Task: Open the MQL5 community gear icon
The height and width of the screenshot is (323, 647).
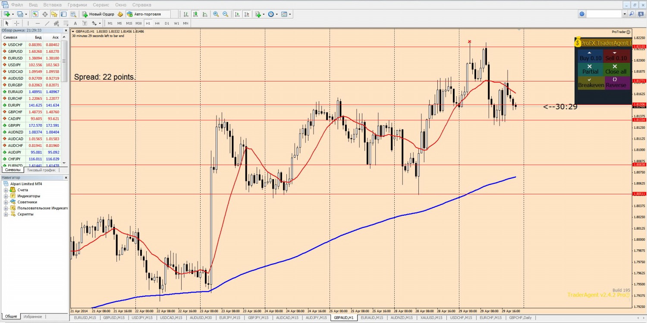Action: pyautogui.click(x=582, y=14)
